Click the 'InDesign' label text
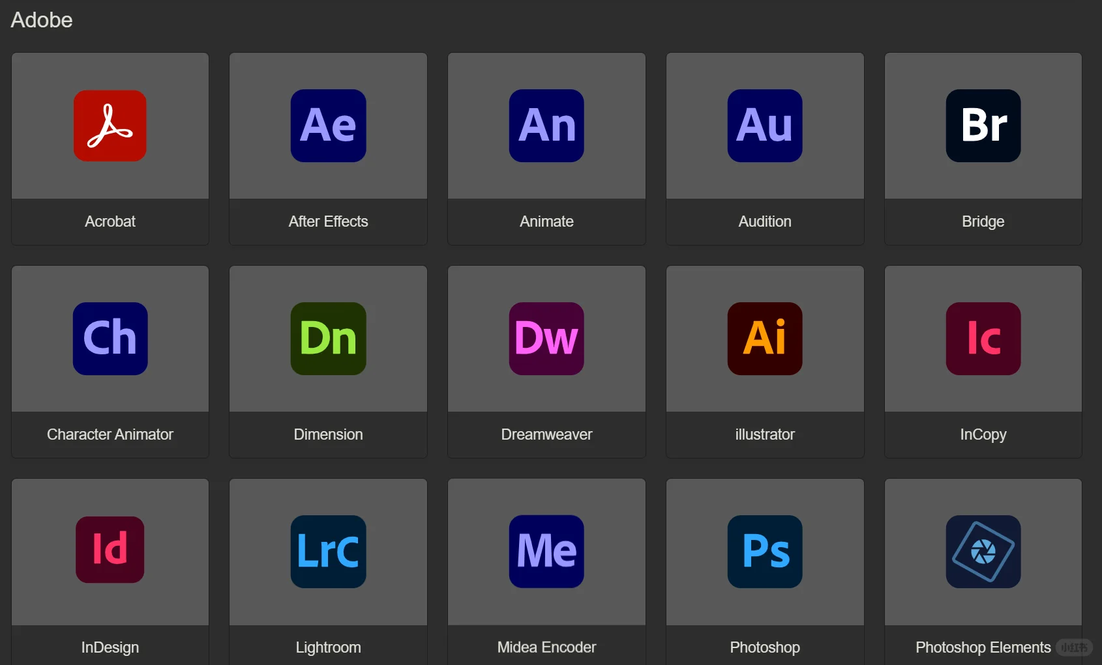1102x665 pixels. click(x=110, y=647)
